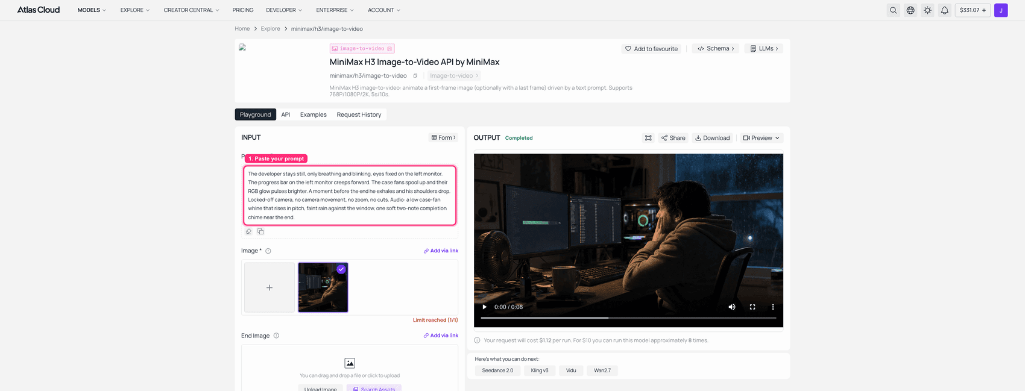Click the image-to-video pink tag

[x=362, y=49]
